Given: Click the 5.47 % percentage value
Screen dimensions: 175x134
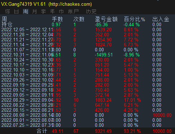Looking at the screenshot, I should [131, 65].
